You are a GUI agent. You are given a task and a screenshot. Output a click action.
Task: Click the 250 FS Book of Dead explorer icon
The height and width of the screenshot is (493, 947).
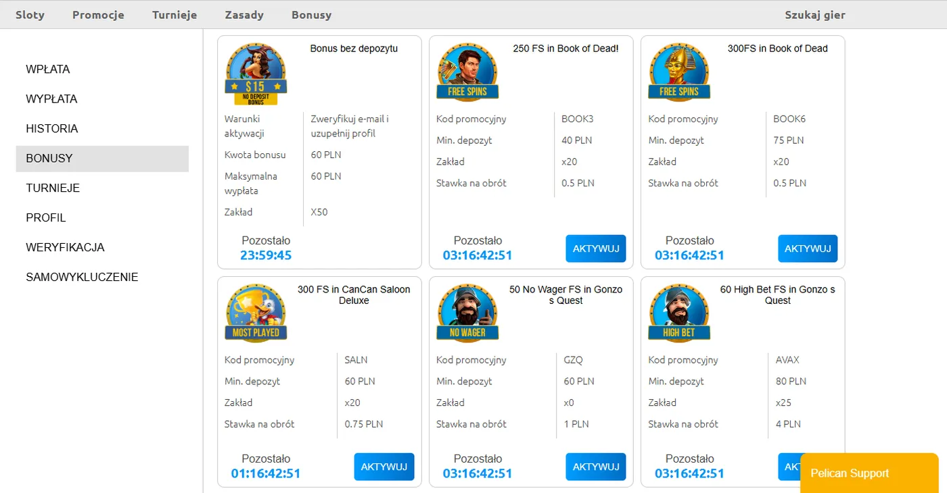coord(467,72)
